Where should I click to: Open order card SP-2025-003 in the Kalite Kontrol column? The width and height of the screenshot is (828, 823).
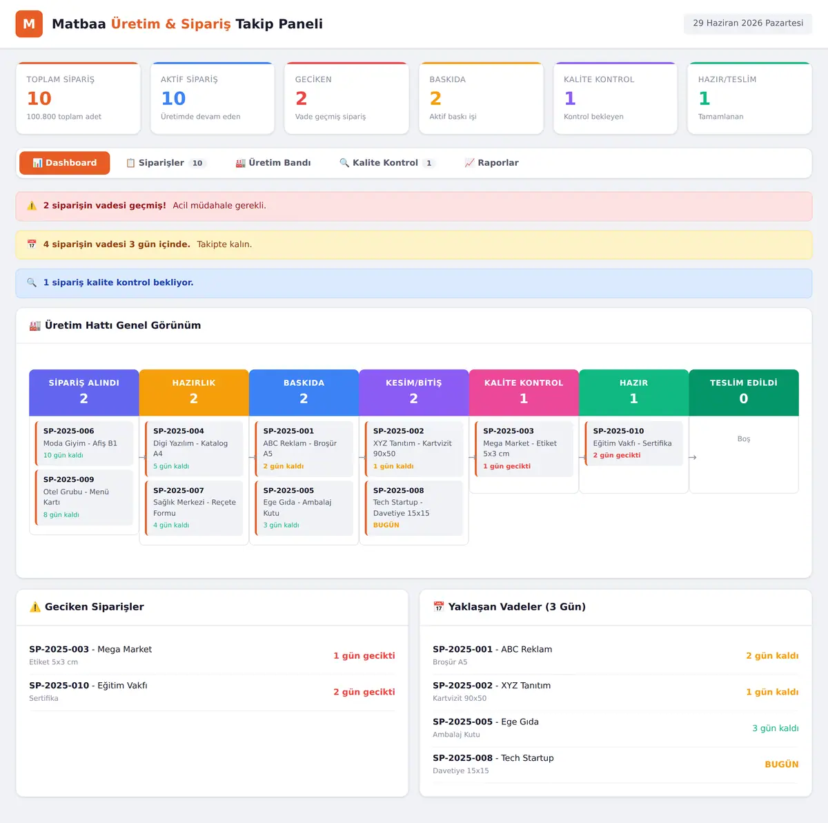[x=524, y=449]
